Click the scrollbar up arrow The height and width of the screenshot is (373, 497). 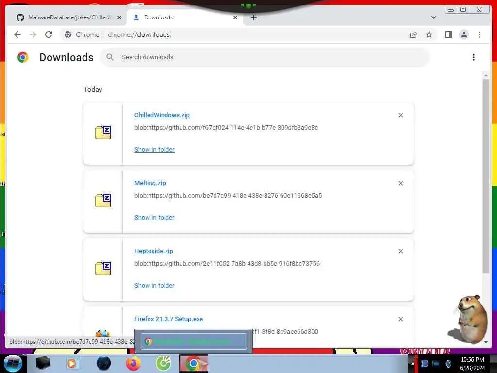486,75
